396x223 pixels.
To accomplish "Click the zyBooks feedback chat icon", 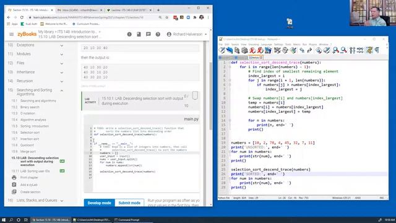I will pos(148,34).
